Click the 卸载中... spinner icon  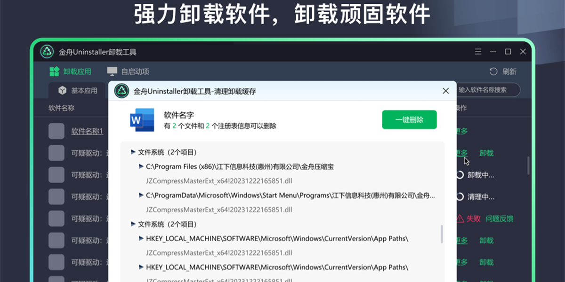click(460, 175)
